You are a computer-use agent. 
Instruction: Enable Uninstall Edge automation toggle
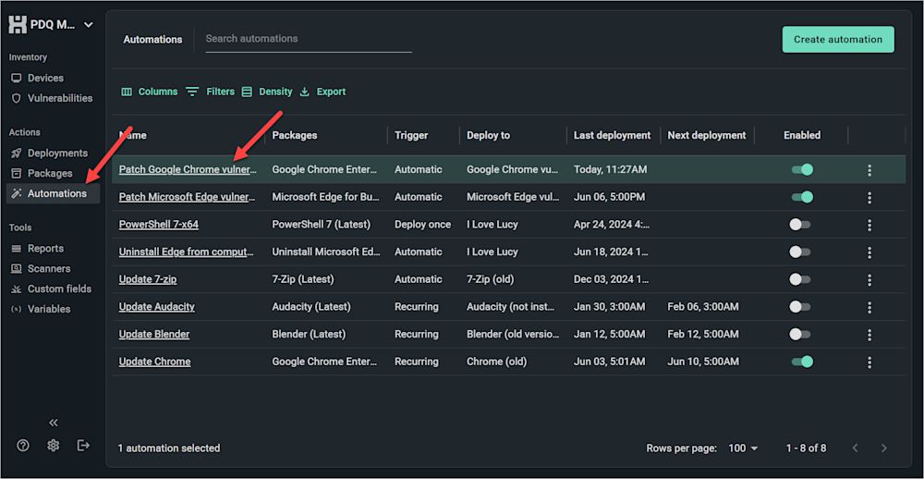click(800, 252)
